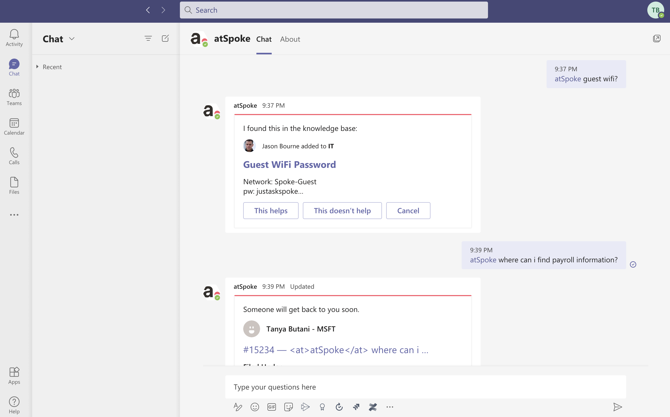
Task: Click the atSpoke sender name above the knowledge base card
Action: (245, 106)
